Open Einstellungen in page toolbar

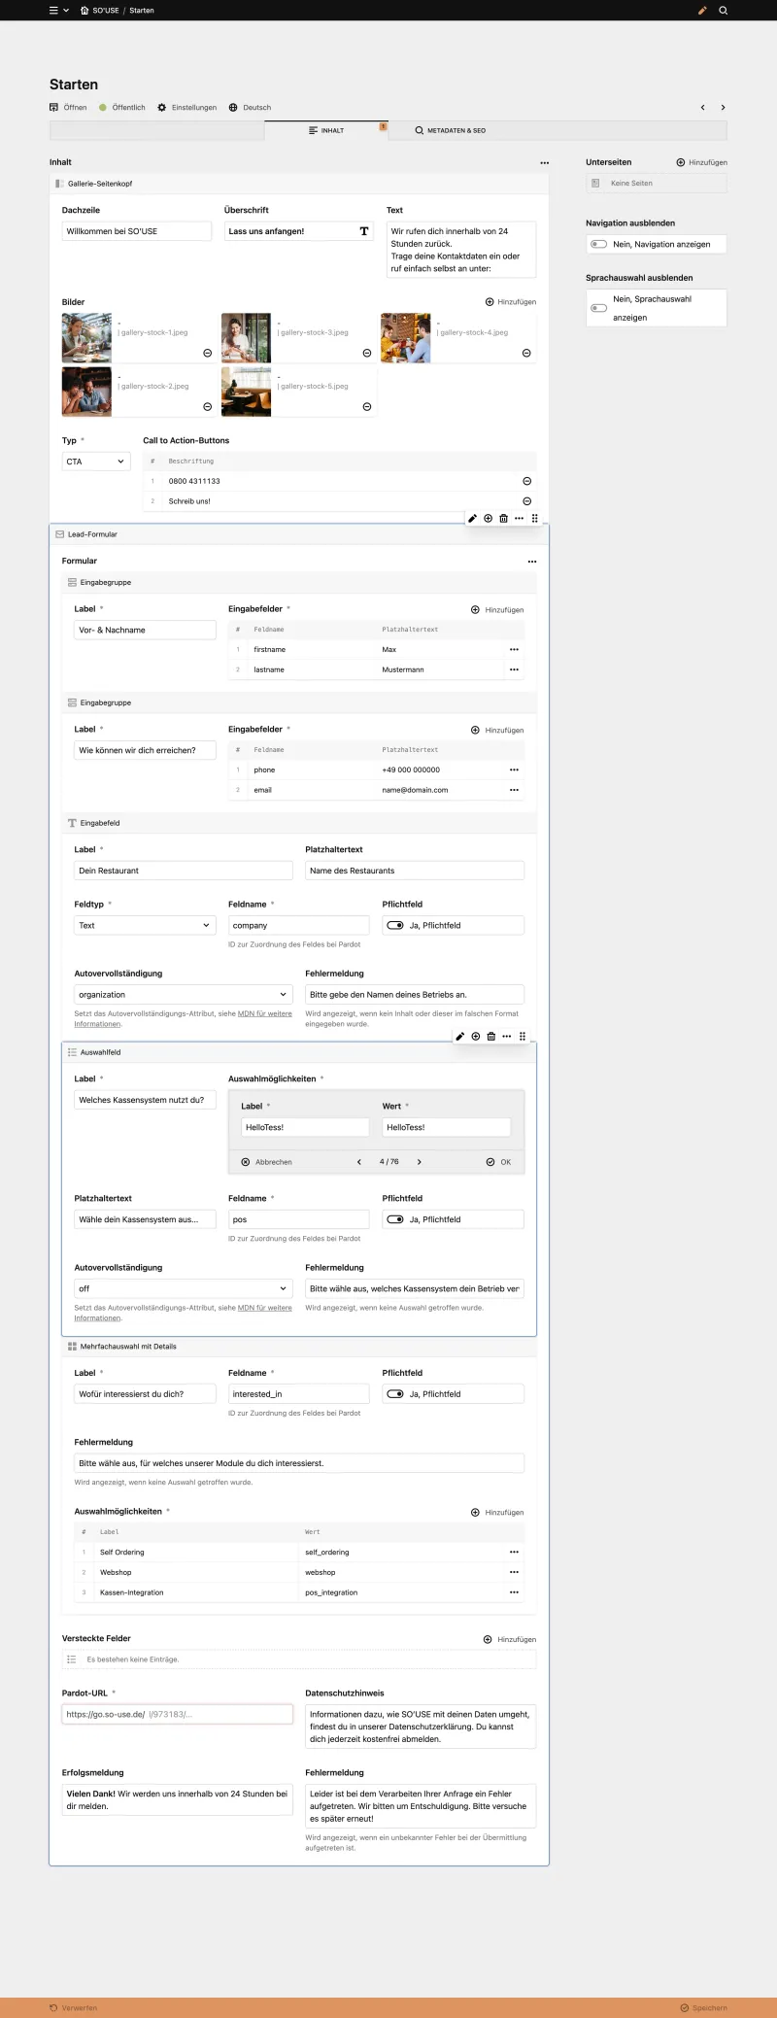pos(187,108)
